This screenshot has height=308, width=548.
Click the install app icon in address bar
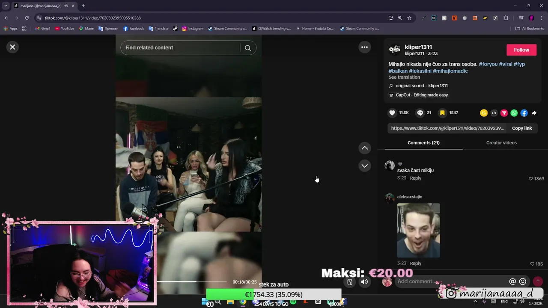(391, 18)
